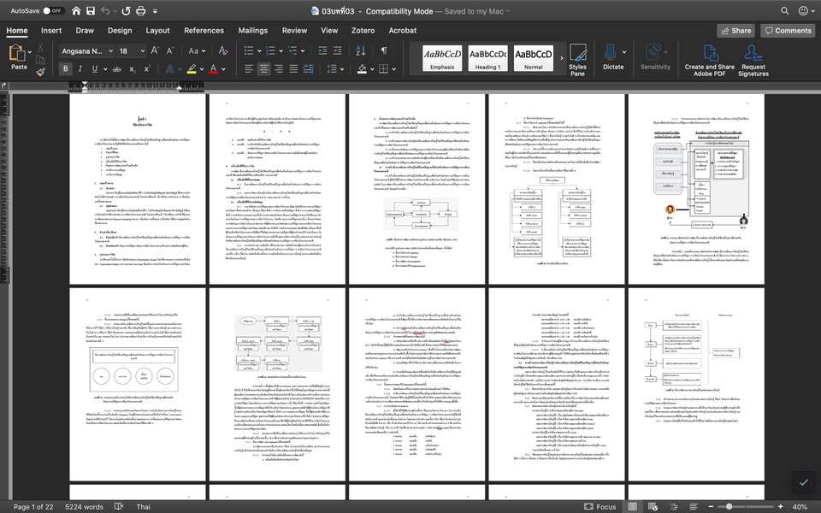This screenshot has width=821, height=513.
Task: Enable Focus mode in the status bar
Action: click(x=600, y=506)
